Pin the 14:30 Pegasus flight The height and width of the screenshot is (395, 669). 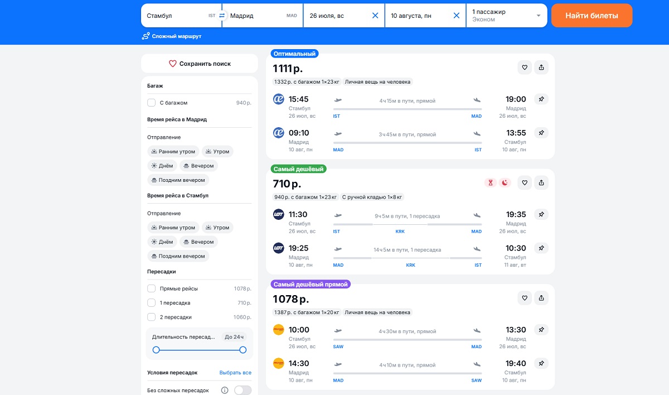tap(541, 363)
